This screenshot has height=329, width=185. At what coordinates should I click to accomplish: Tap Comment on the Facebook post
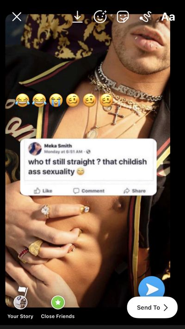point(89,191)
